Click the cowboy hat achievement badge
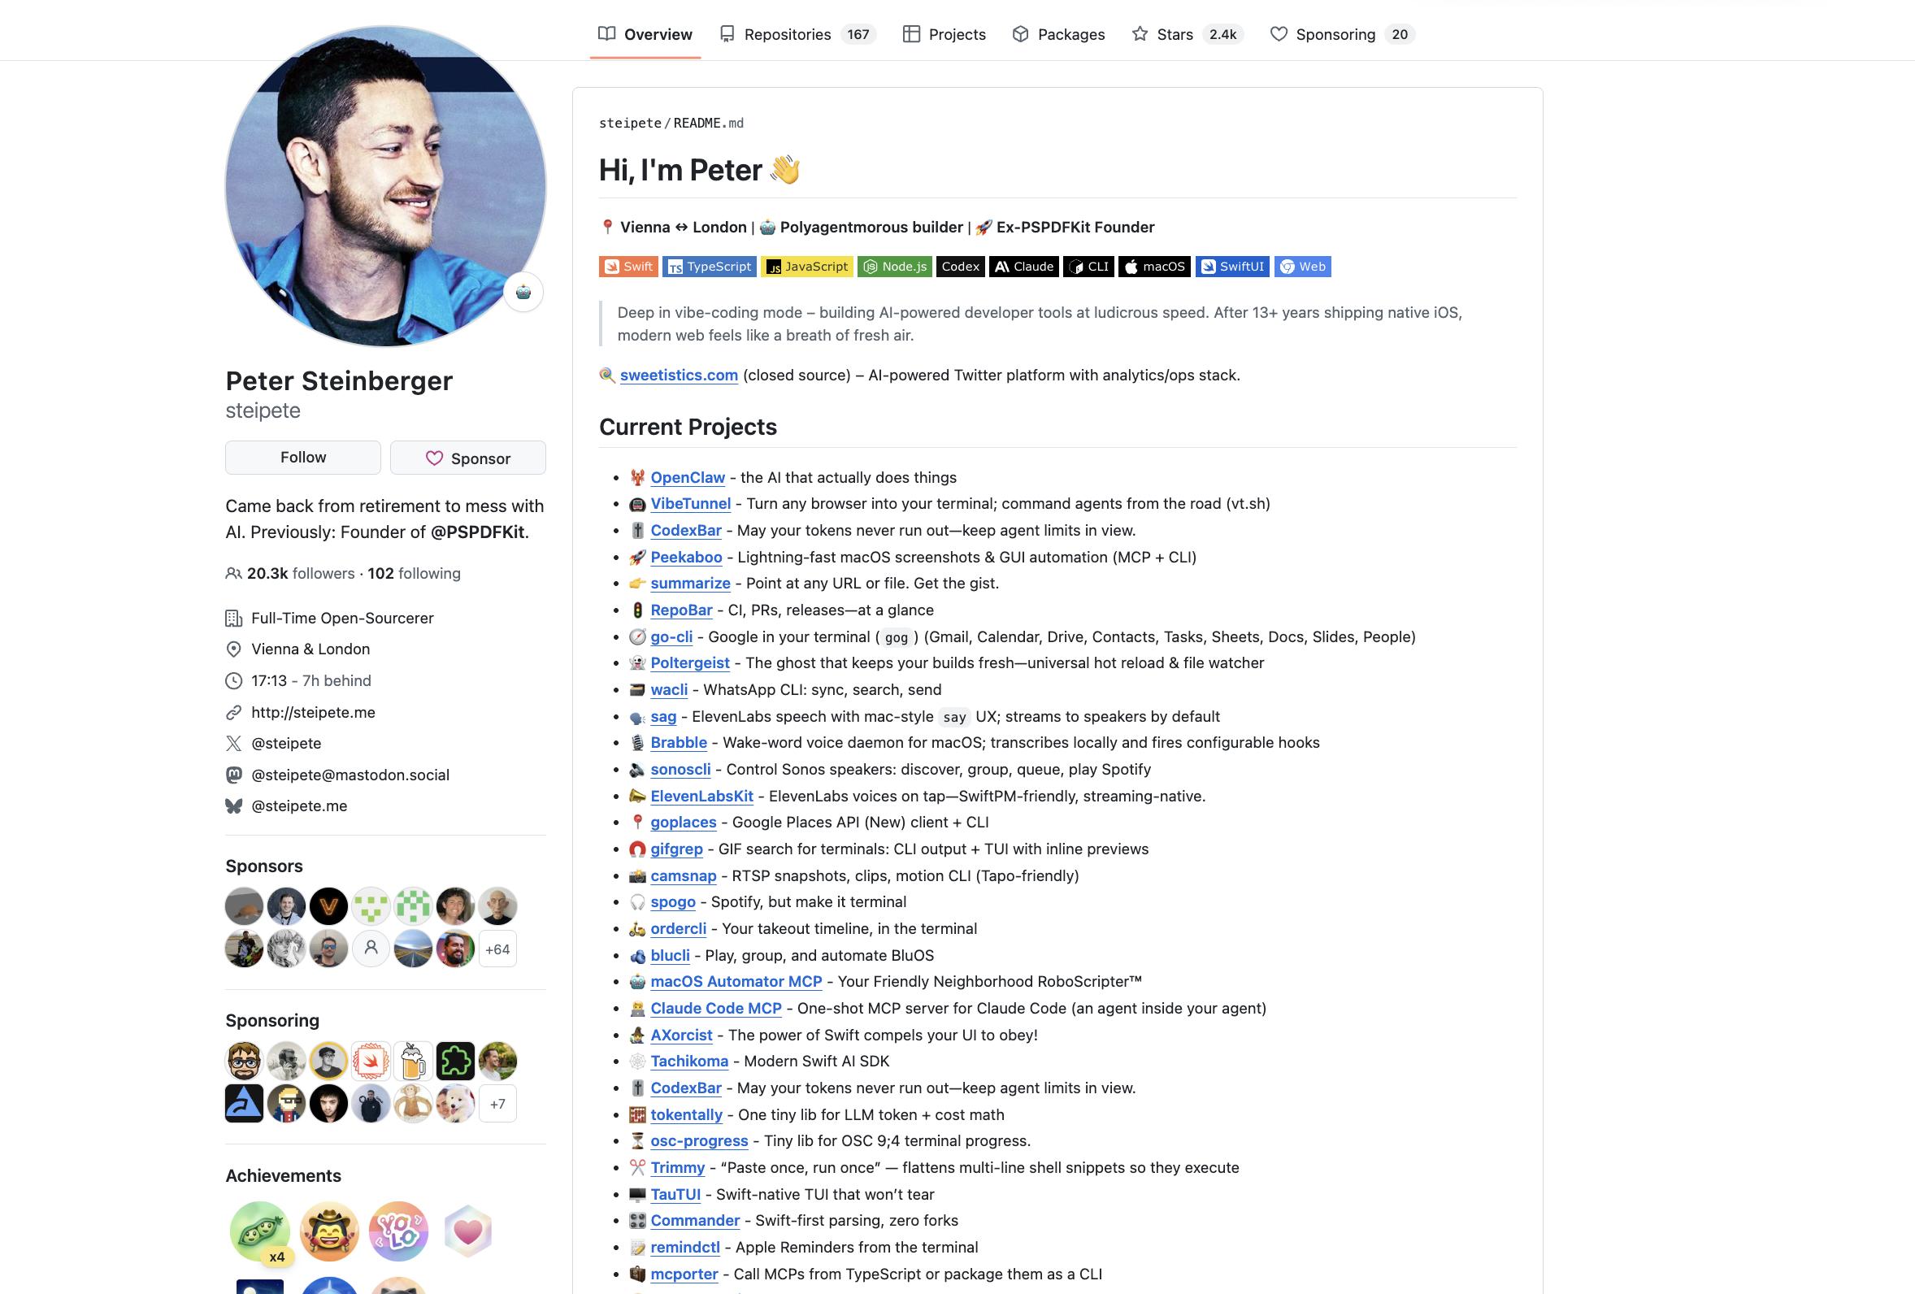Screen dimensions: 1915x1294 [x=328, y=1231]
